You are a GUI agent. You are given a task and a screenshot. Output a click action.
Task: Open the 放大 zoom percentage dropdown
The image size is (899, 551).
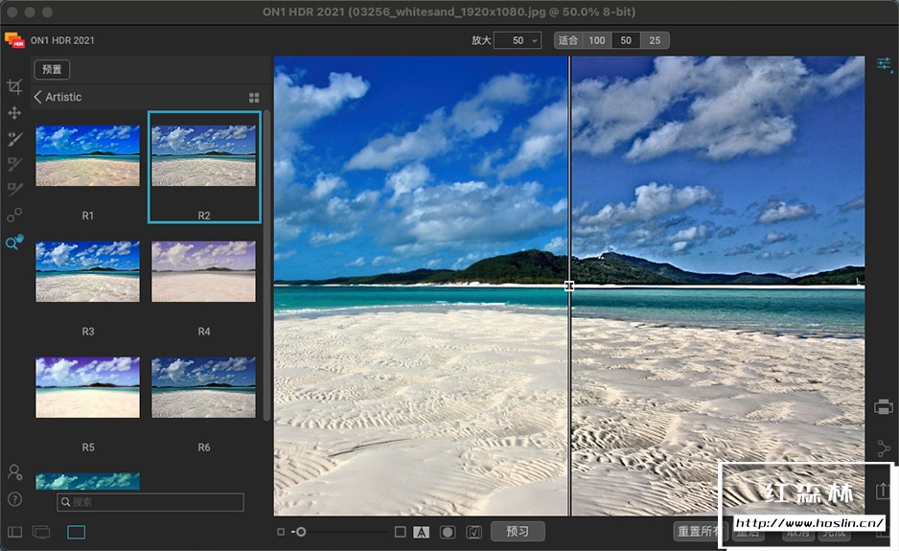518,40
